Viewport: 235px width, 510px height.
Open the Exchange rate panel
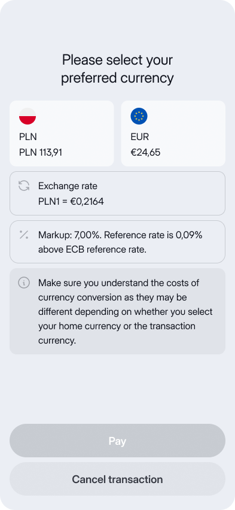coord(117,193)
